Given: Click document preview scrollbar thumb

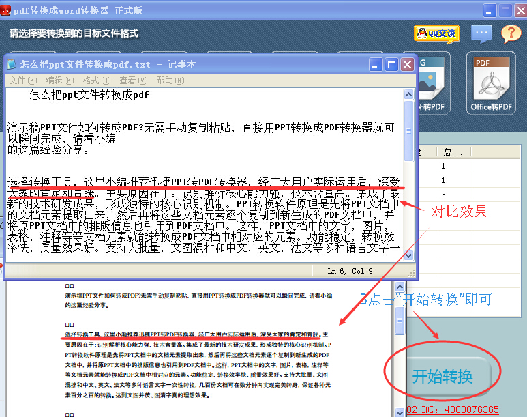Looking at the screenshot, I should (400, 321).
